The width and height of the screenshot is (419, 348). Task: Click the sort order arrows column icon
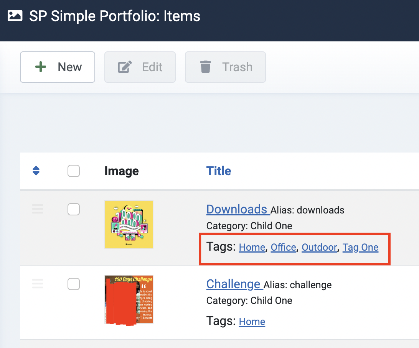click(36, 171)
